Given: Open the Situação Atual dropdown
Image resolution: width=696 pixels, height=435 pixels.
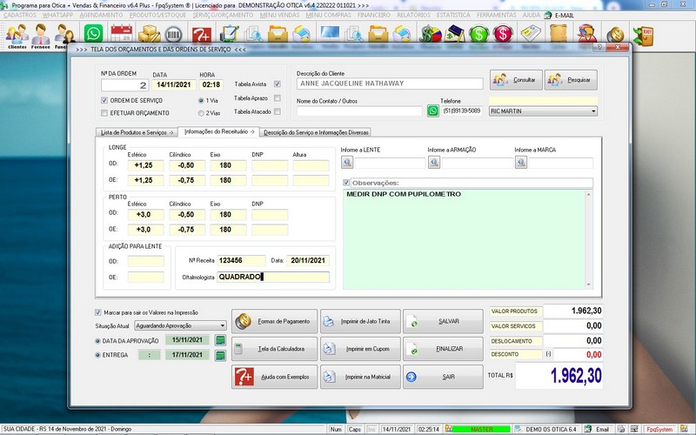Looking at the screenshot, I should point(222,325).
